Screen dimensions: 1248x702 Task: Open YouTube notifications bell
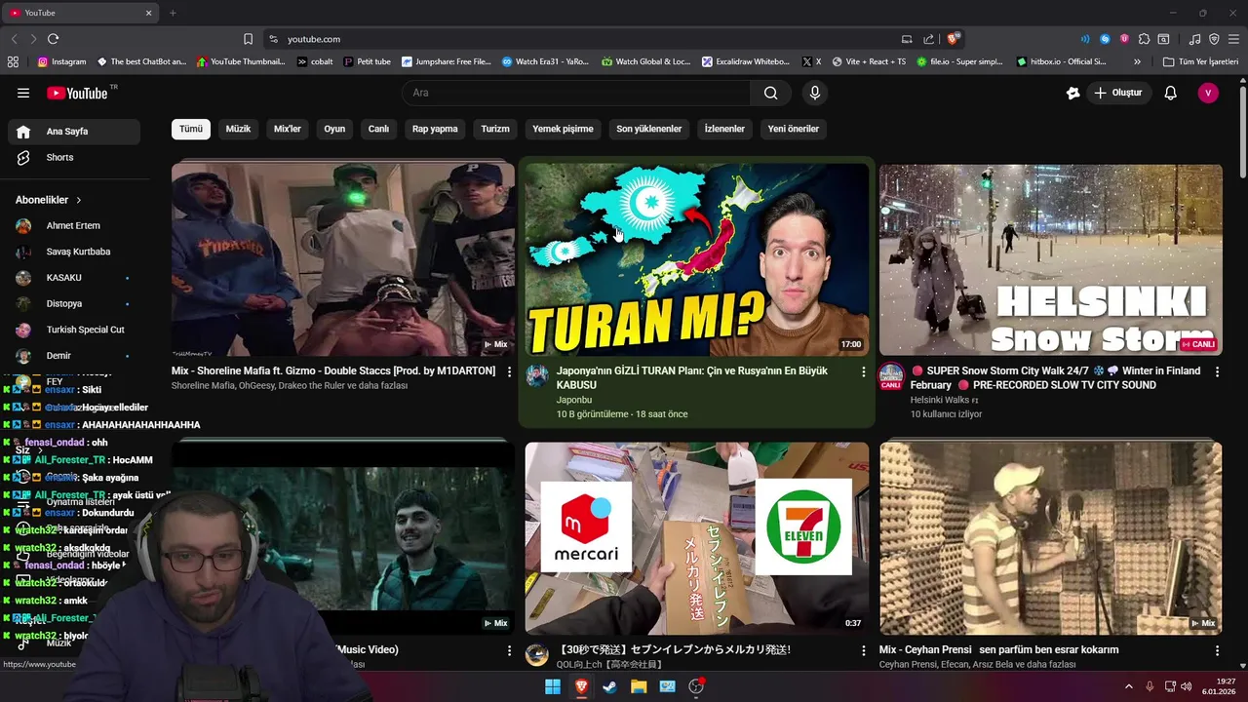coord(1171,93)
